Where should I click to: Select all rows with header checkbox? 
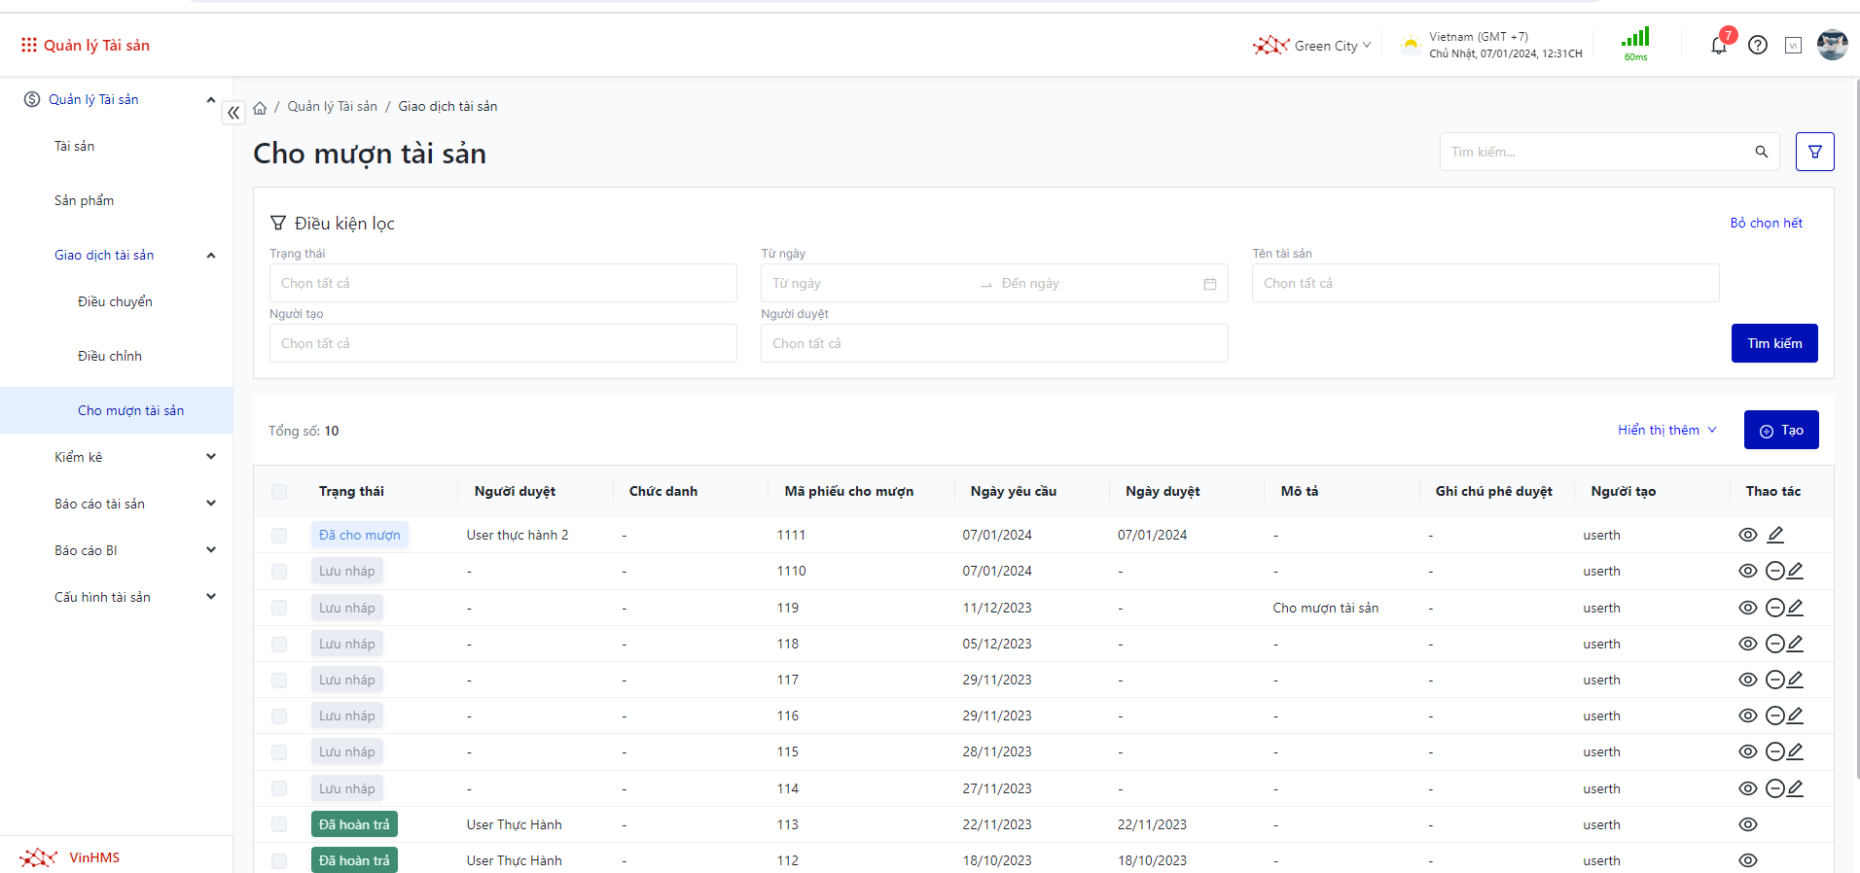pyautogui.click(x=279, y=492)
